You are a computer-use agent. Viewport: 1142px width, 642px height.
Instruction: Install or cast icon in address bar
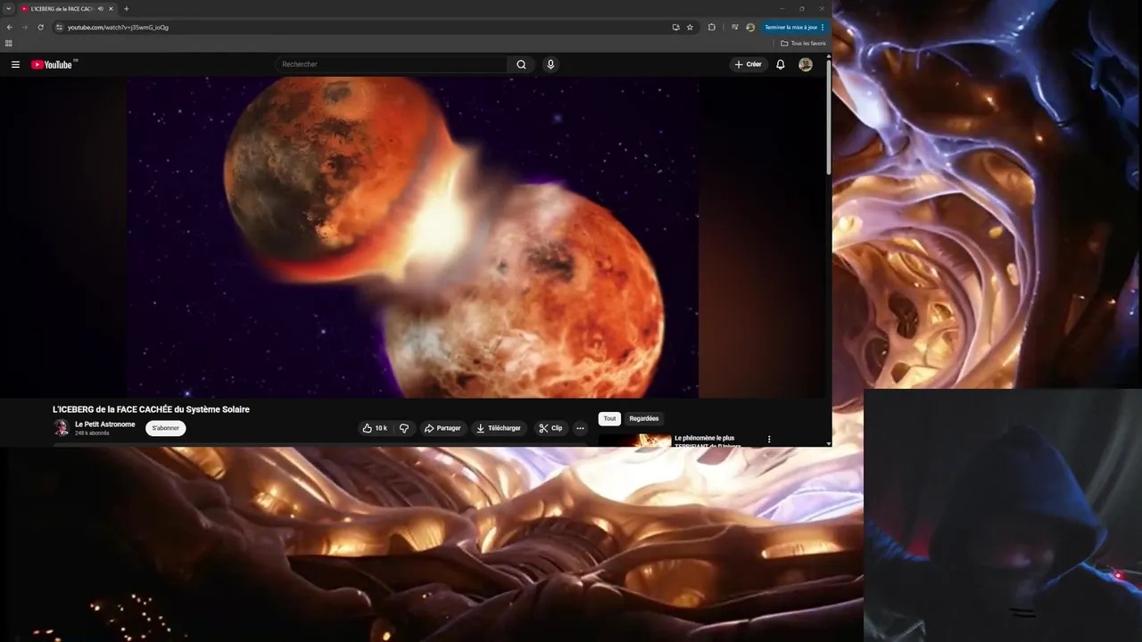[x=675, y=28]
